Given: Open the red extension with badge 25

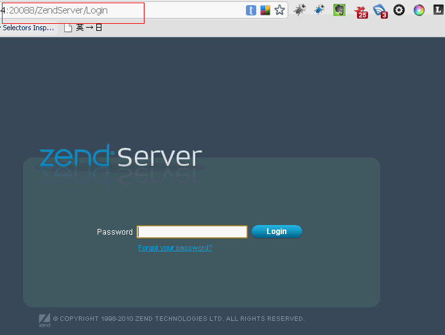Looking at the screenshot, I should [361, 12].
